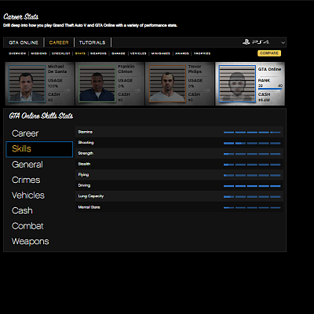Viewport: 314px width, 314px height.
Task: Open the Weapons sub-navigation link
Action: [x=98, y=53]
